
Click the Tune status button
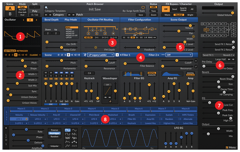click(x=153, y=11)
